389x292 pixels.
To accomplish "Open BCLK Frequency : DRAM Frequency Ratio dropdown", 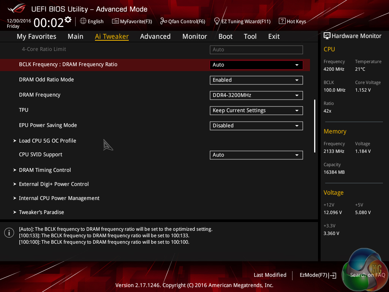I will pyautogui.click(x=256, y=65).
